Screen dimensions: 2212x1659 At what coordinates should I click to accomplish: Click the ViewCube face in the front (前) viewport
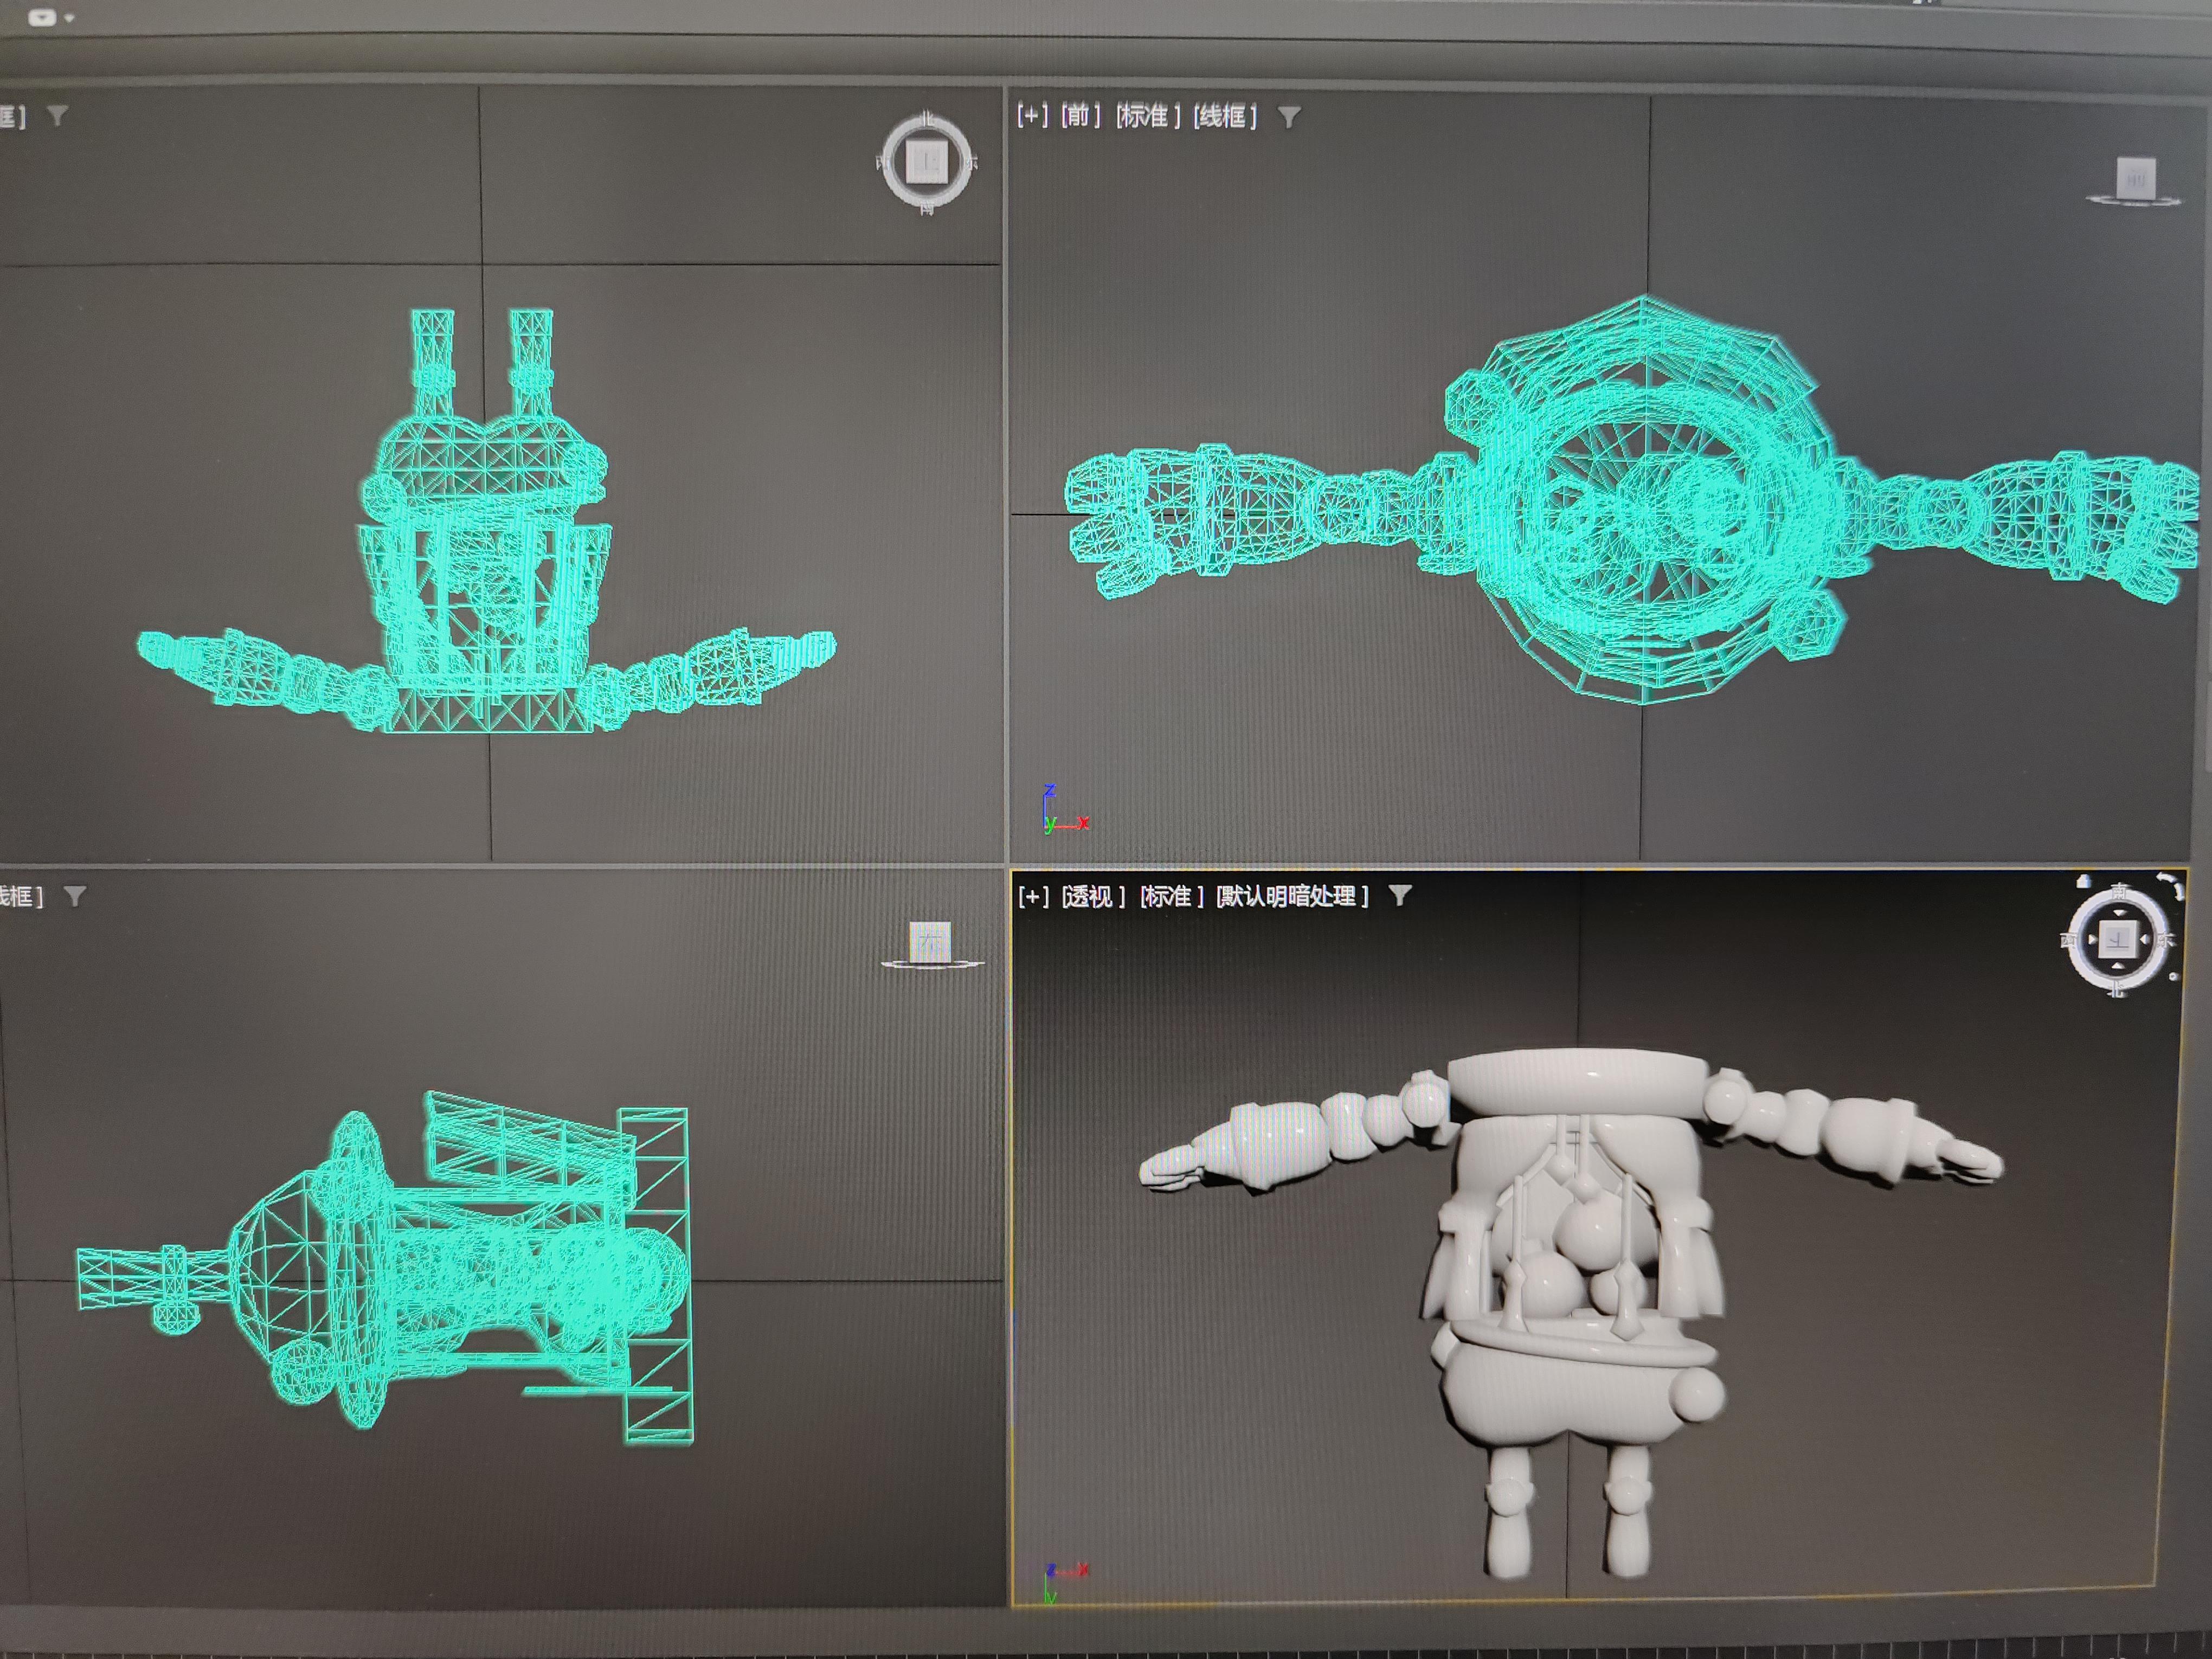2135,178
